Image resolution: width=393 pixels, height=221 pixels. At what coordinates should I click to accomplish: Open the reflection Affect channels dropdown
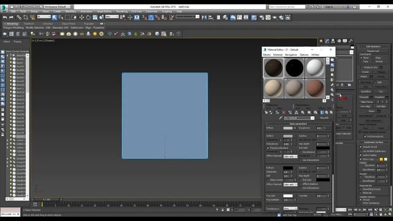click(290, 157)
